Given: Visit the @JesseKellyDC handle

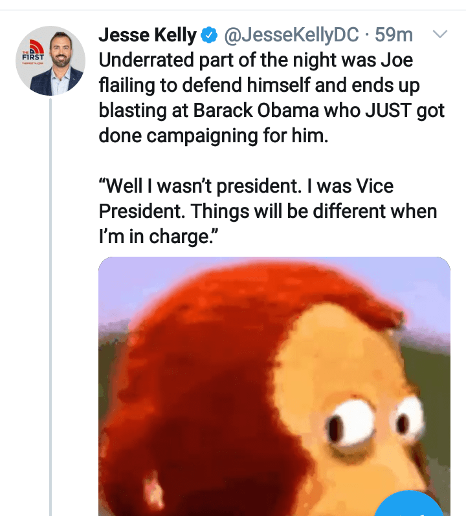Looking at the screenshot, I should click(x=291, y=35).
